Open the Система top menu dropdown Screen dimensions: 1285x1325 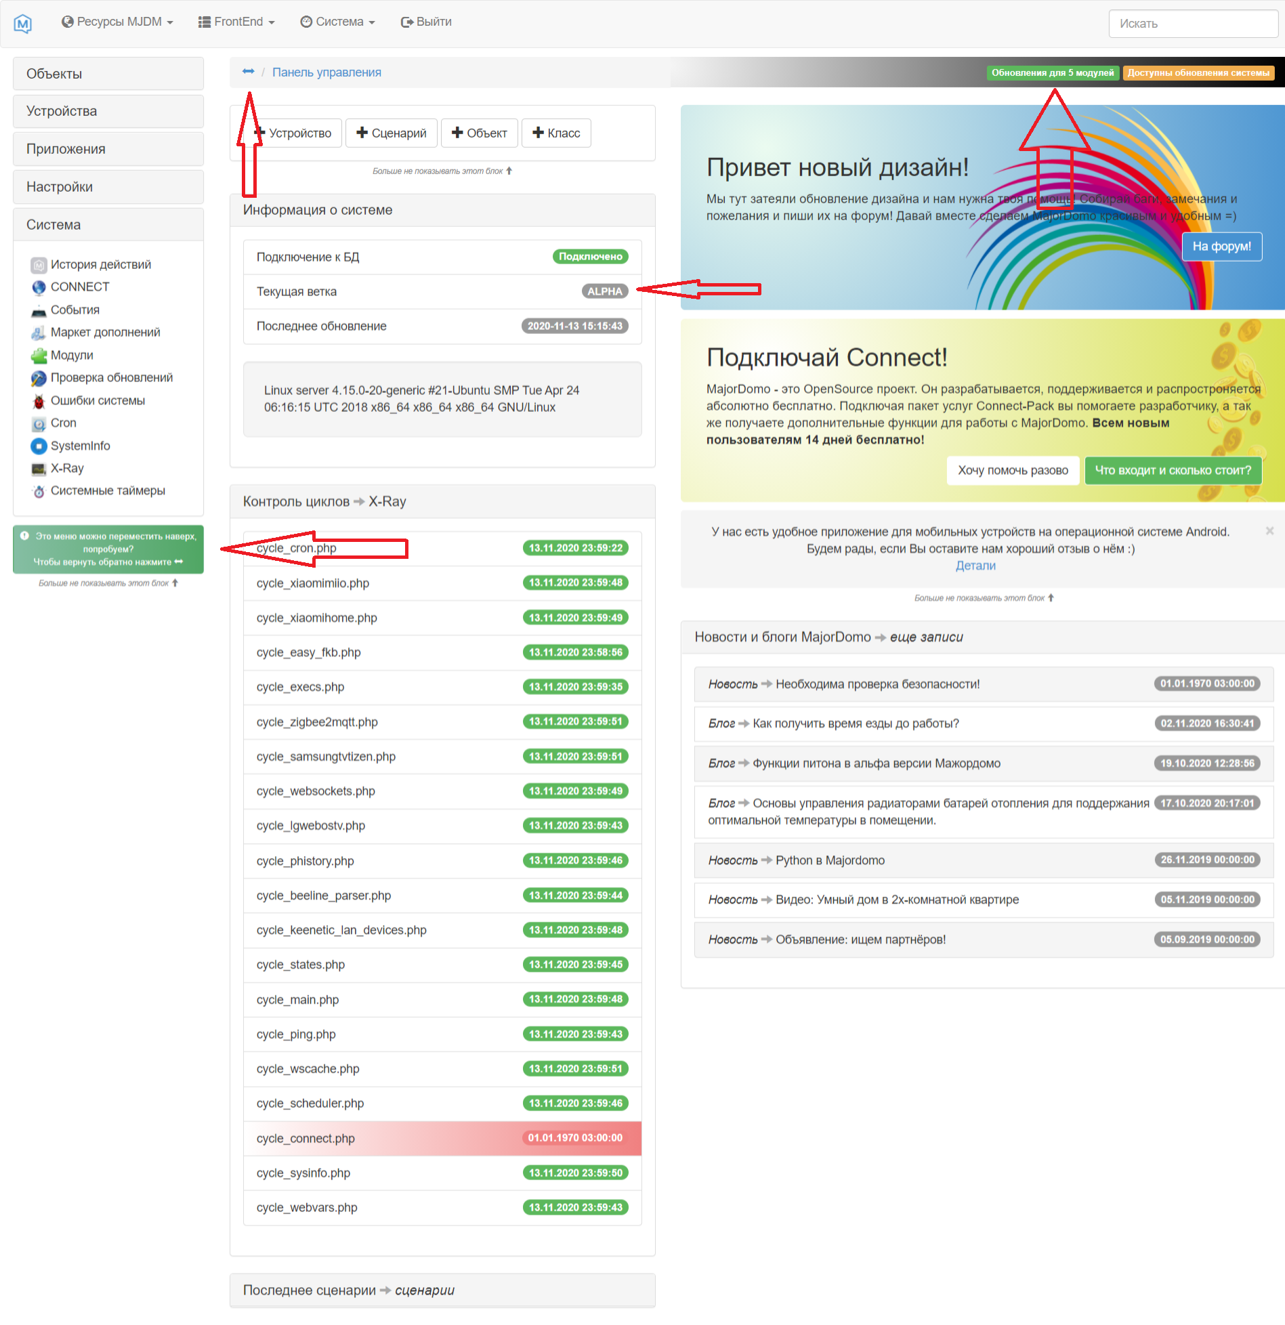tap(337, 22)
